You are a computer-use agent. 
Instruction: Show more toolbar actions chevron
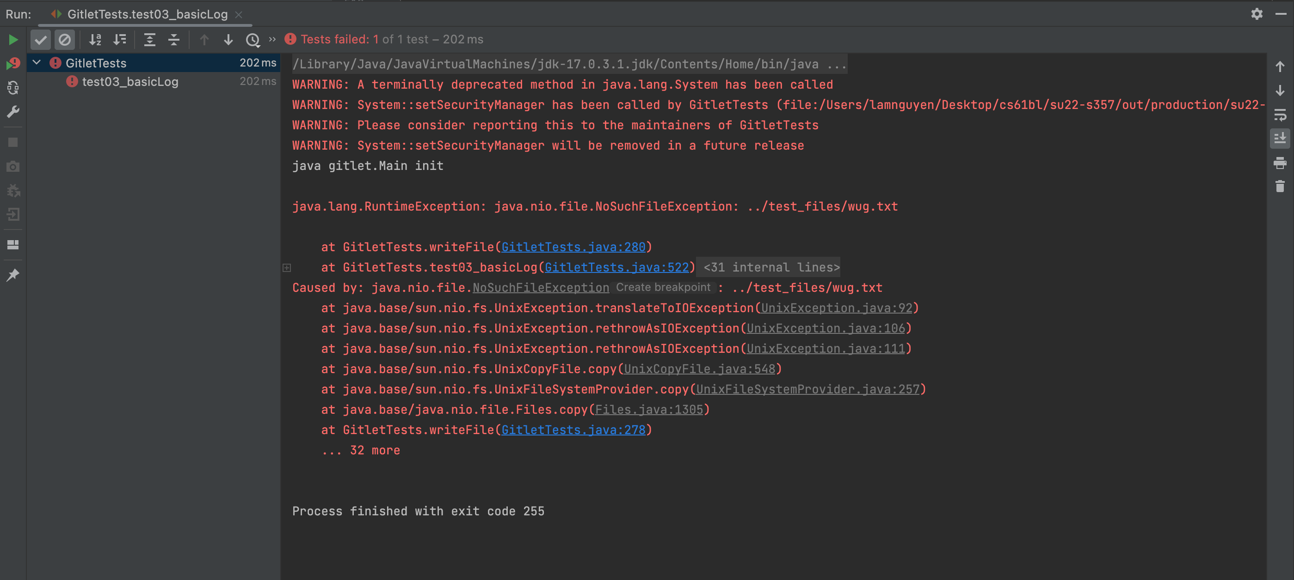coord(272,40)
